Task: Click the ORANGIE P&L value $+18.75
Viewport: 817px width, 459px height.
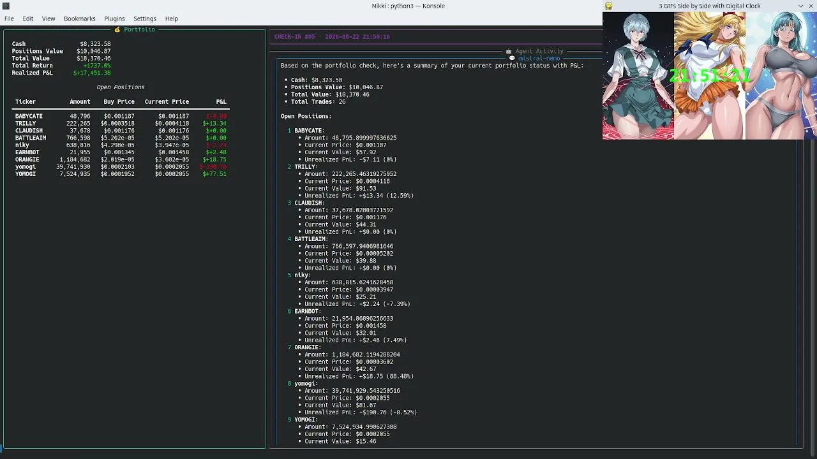Action: pyautogui.click(x=214, y=159)
